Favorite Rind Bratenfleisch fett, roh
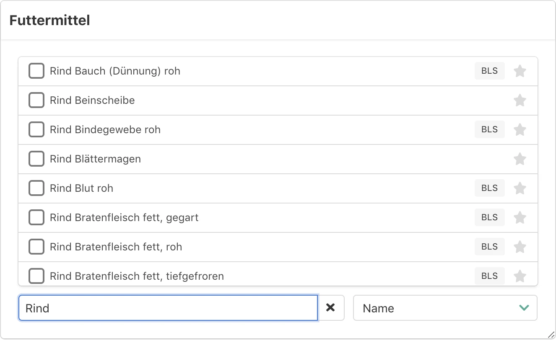Screen dimensions: 556x340 coord(520,247)
